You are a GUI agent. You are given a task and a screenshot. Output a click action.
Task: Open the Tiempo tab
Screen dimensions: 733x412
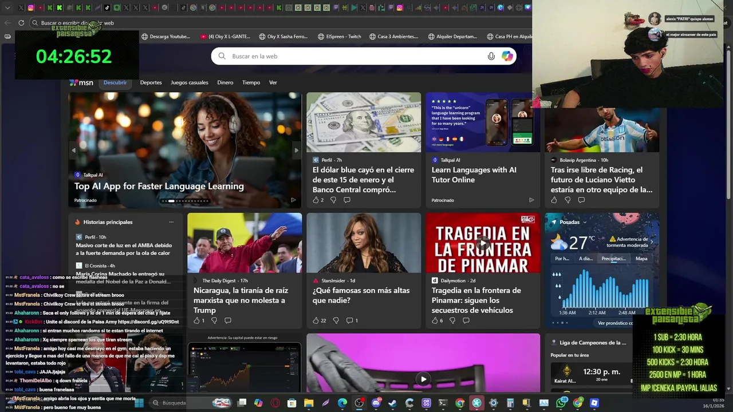(x=251, y=82)
